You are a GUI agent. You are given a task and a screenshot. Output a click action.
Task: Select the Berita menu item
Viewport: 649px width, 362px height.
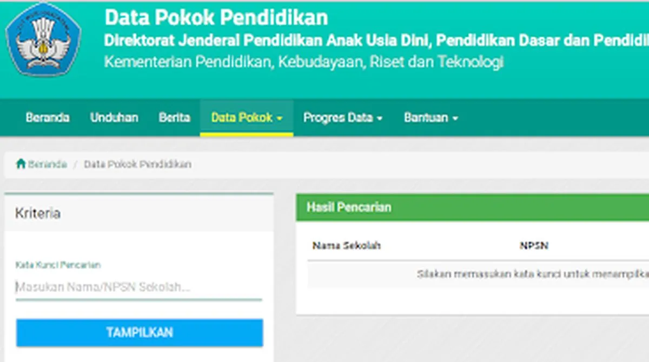[174, 117]
